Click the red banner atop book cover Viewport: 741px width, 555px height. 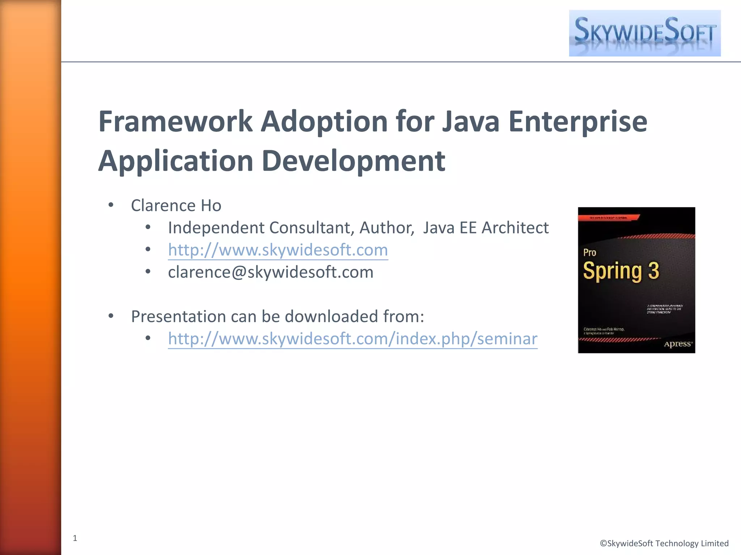[609, 218]
